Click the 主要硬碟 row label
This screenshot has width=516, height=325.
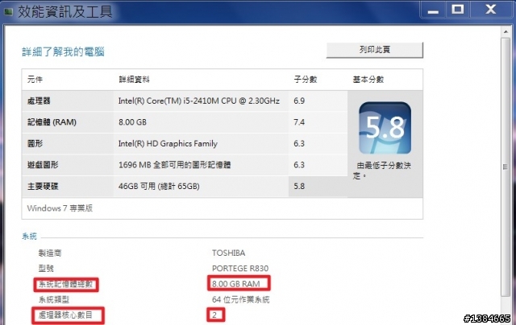[43, 186]
